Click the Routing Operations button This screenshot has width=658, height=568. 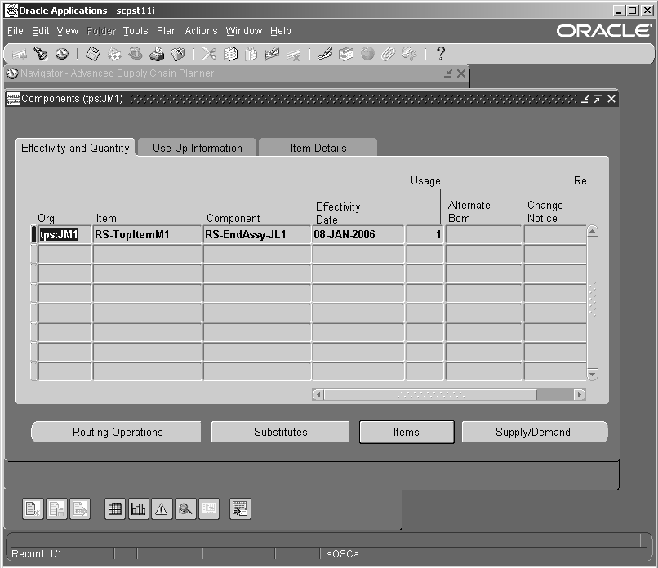[x=117, y=432]
